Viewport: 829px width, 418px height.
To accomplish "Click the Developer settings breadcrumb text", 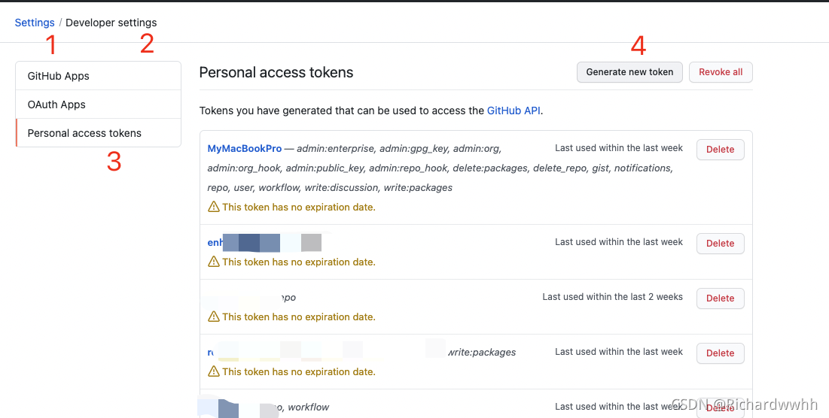I will [111, 23].
